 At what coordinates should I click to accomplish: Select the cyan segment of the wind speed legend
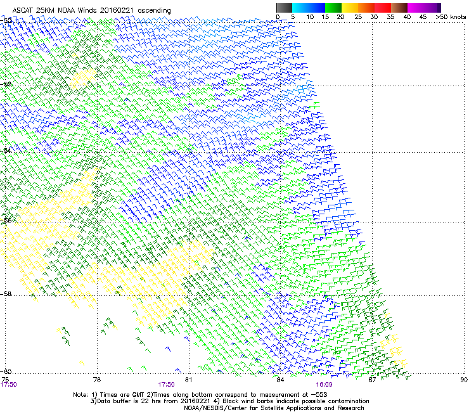point(300,8)
